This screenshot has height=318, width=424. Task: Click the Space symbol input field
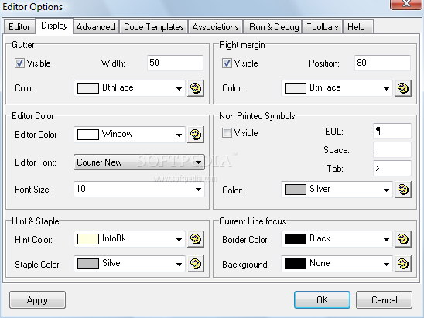click(x=392, y=149)
